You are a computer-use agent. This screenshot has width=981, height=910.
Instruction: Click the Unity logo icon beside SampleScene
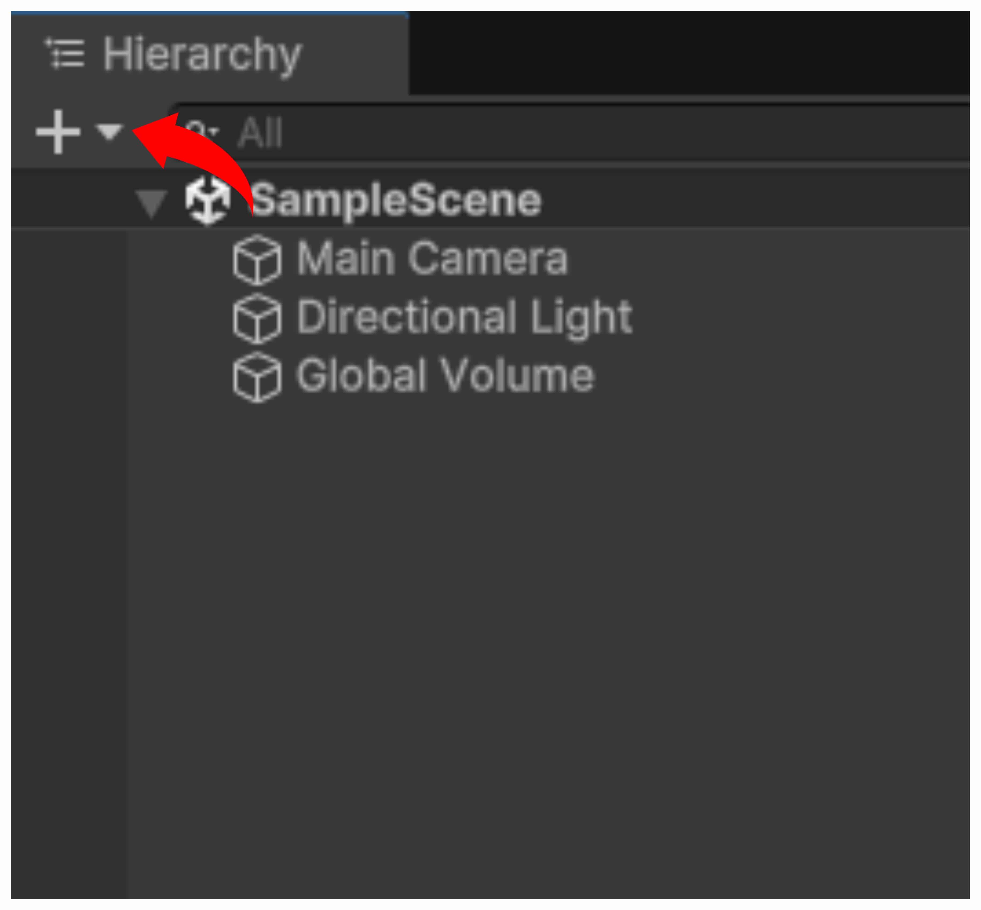coord(208,200)
